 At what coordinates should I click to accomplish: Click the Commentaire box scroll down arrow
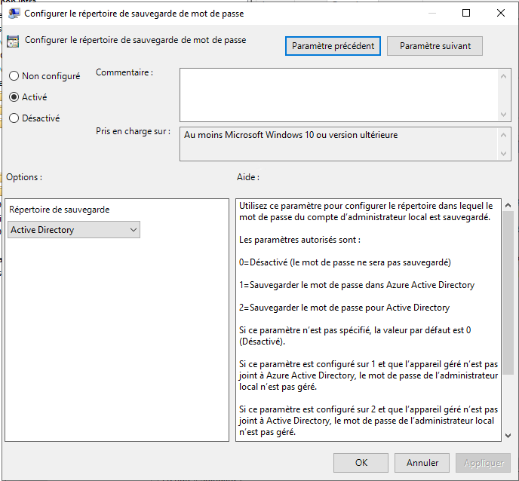pos(503,114)
